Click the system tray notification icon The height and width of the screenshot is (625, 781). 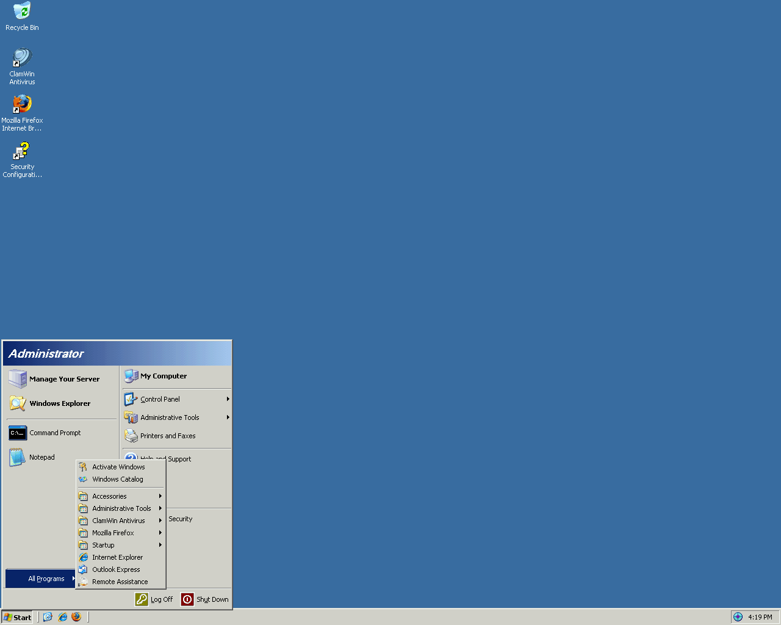point(738,617)
